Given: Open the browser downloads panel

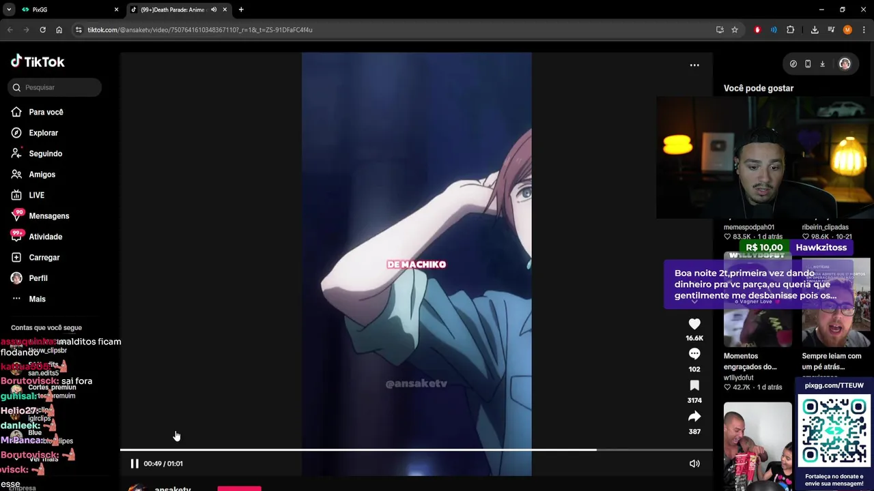Looking at the screenshot, I should [815, 30].
